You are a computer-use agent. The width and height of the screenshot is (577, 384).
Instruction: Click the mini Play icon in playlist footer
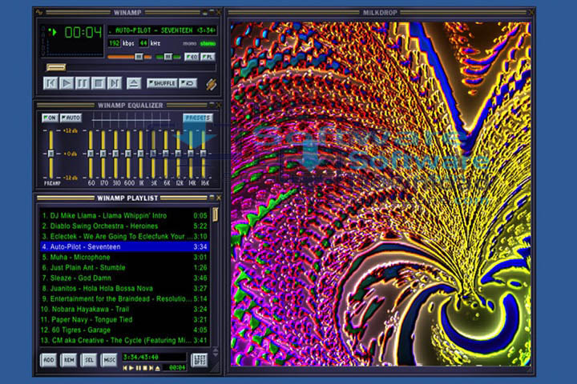tap(131, 368)
